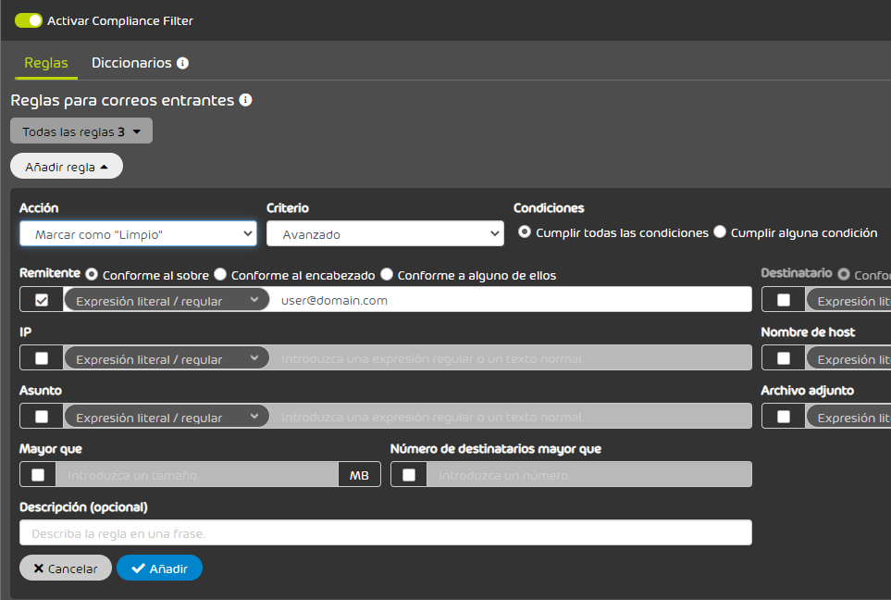Open IP expression type dropdown
The image size is (891, 600).
click(x=167, y=358)
